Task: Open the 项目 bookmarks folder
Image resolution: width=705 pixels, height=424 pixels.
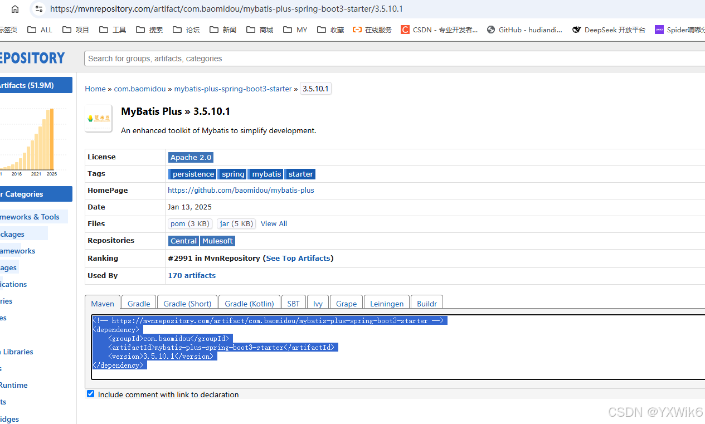Action: point(76,30)
